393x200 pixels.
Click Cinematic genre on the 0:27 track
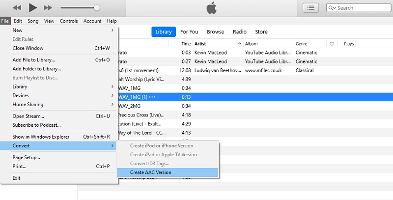[306, 61]
